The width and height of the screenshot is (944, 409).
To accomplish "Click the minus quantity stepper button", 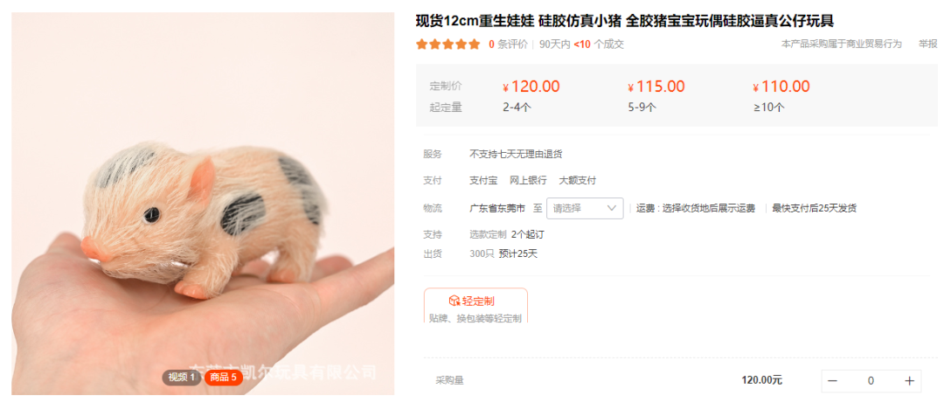I will point(833,381).
